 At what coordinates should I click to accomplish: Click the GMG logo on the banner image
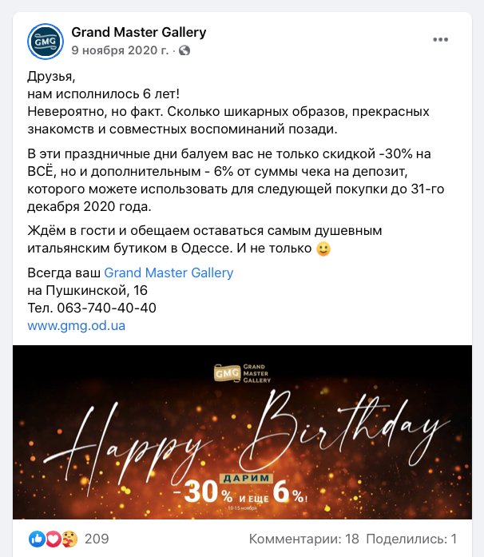242,373
